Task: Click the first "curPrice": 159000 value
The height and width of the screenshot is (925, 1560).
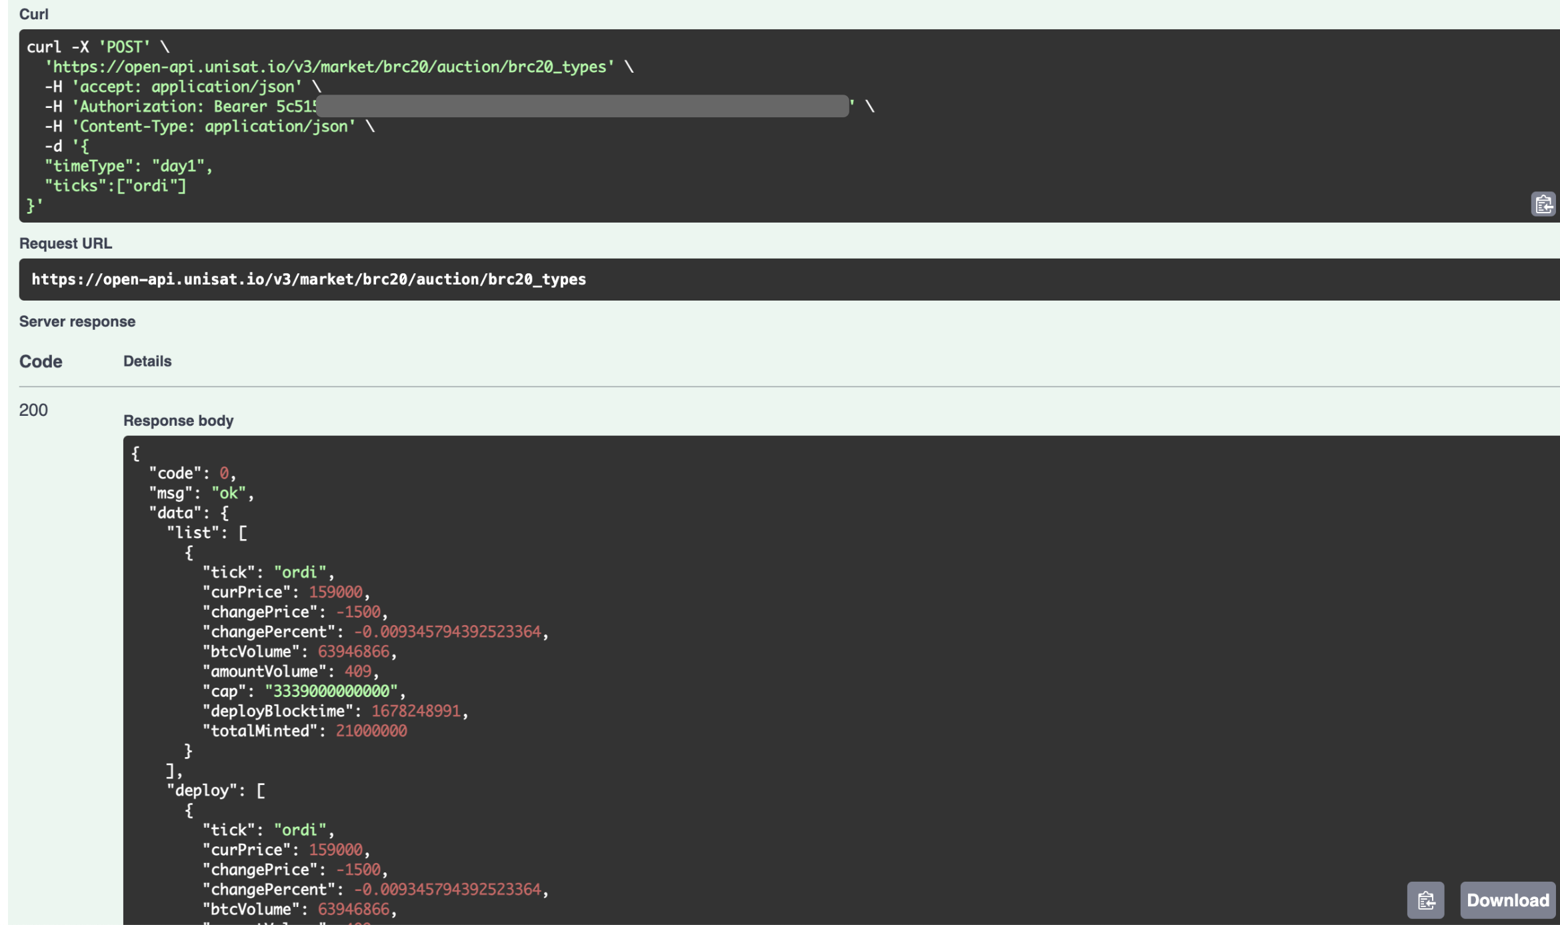Action: (335, 592)
